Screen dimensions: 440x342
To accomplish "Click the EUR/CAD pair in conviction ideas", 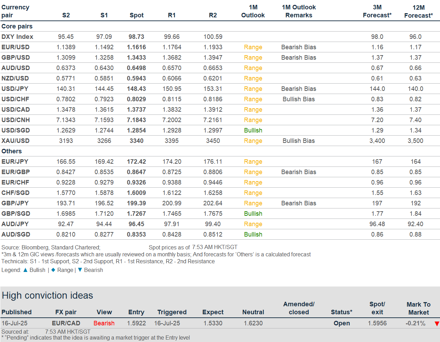I will click(66, 323).
